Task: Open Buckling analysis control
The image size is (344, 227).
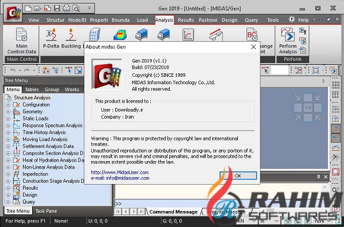Action: (71, 38)
